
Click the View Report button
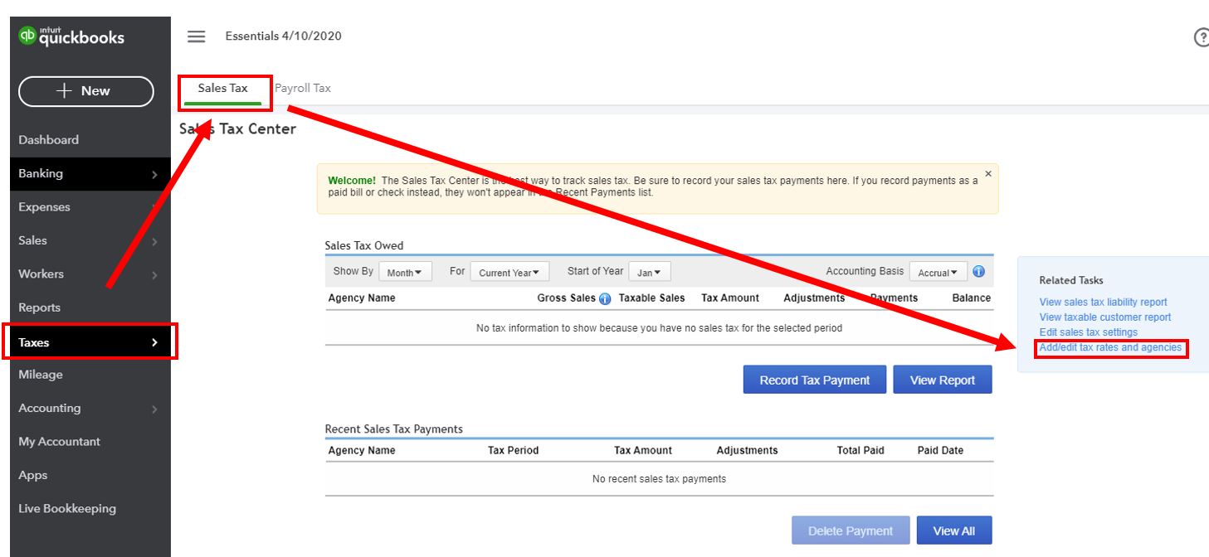pyautogui.click(x=943, y=380)
